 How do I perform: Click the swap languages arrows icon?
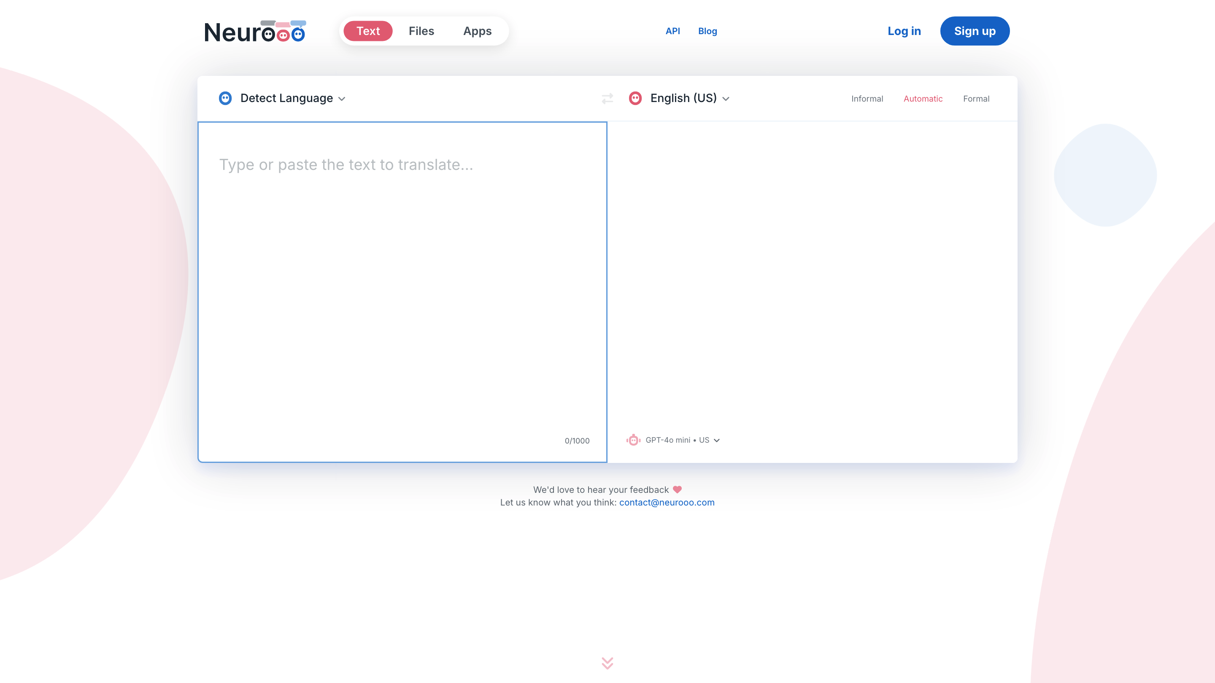(x=607, y=98)
